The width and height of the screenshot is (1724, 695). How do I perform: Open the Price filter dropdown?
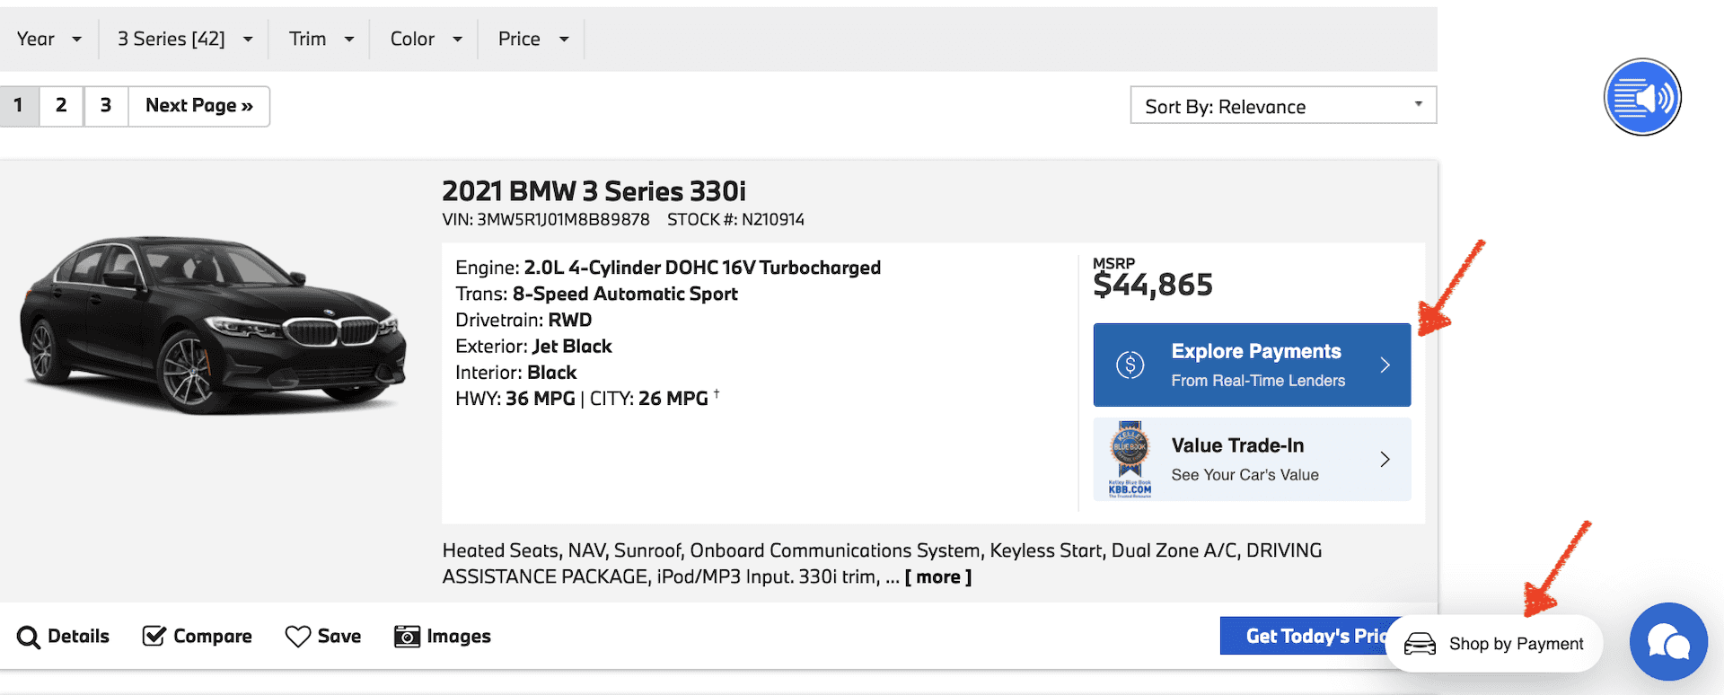click(x=532, y=39)
